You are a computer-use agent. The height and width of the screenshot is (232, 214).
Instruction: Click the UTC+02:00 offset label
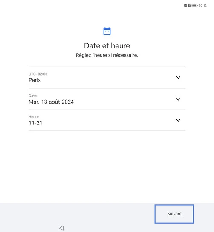pos(38,74)
